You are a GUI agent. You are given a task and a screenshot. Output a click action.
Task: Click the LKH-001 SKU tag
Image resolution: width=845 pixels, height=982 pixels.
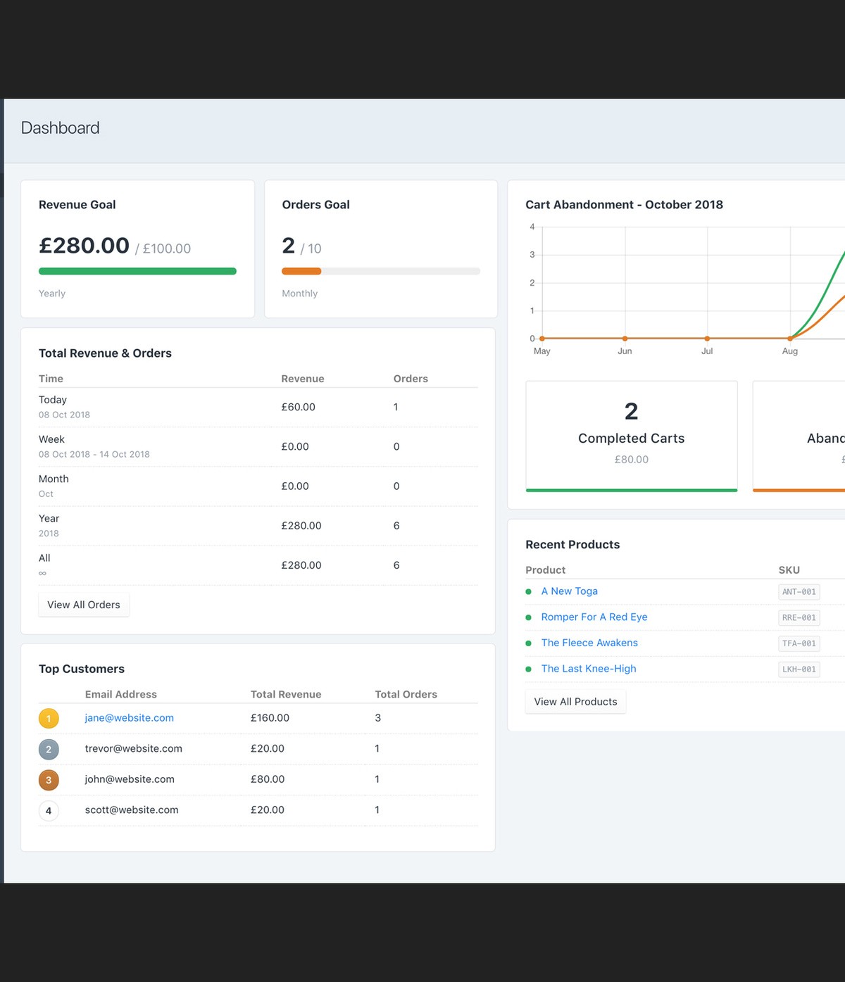click(799, 669)
